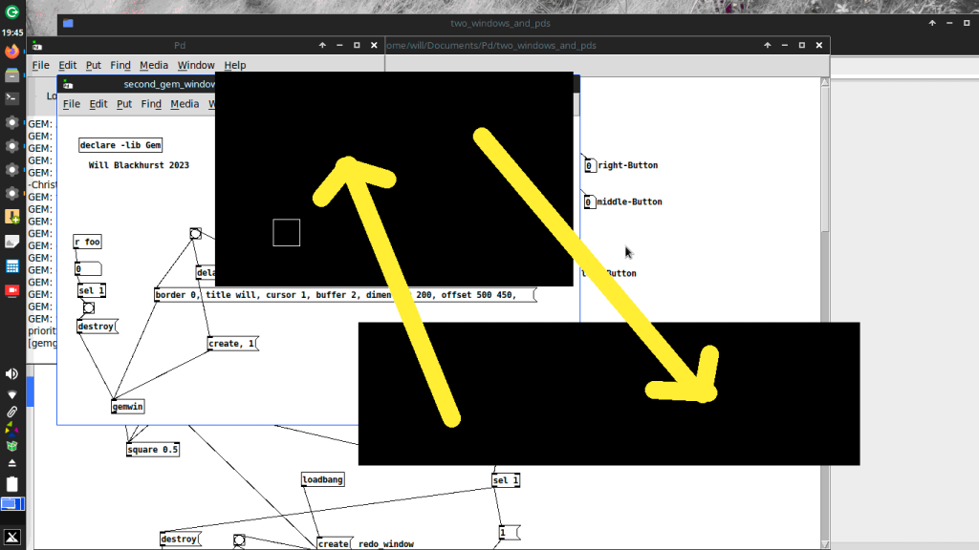979x550 pixels.
Task: Launch Firefox from the dock
Action: (11, 52)
